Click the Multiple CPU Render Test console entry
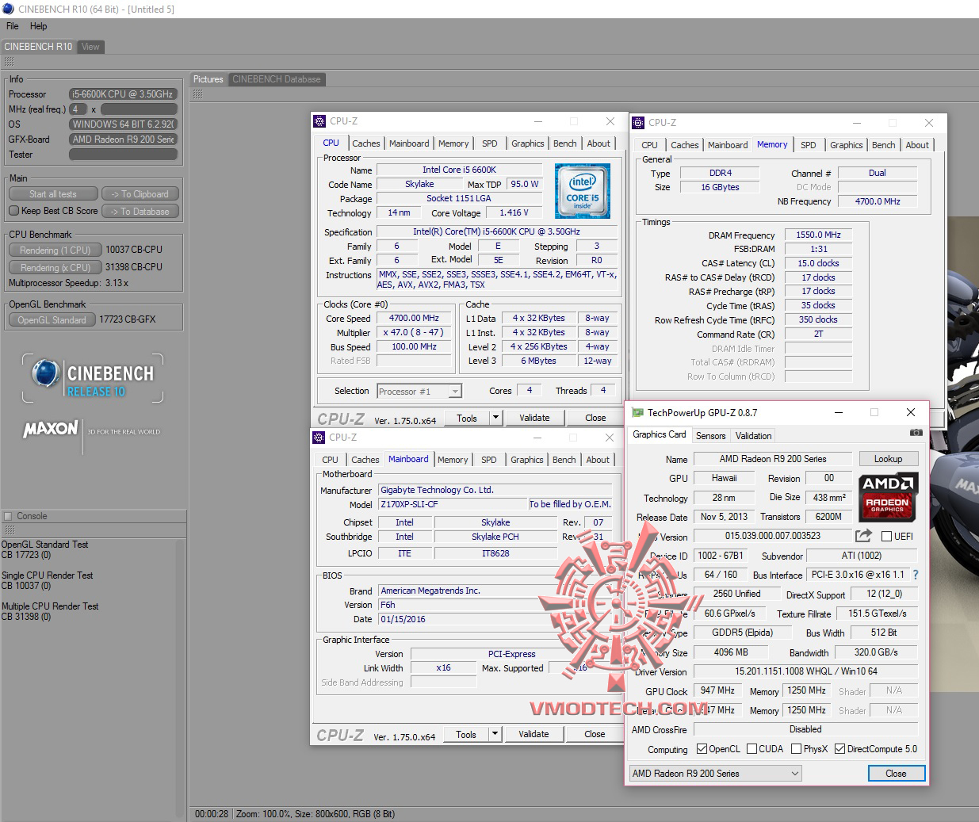Viewport: 979px width, 822px height. [x=50, y=611]
